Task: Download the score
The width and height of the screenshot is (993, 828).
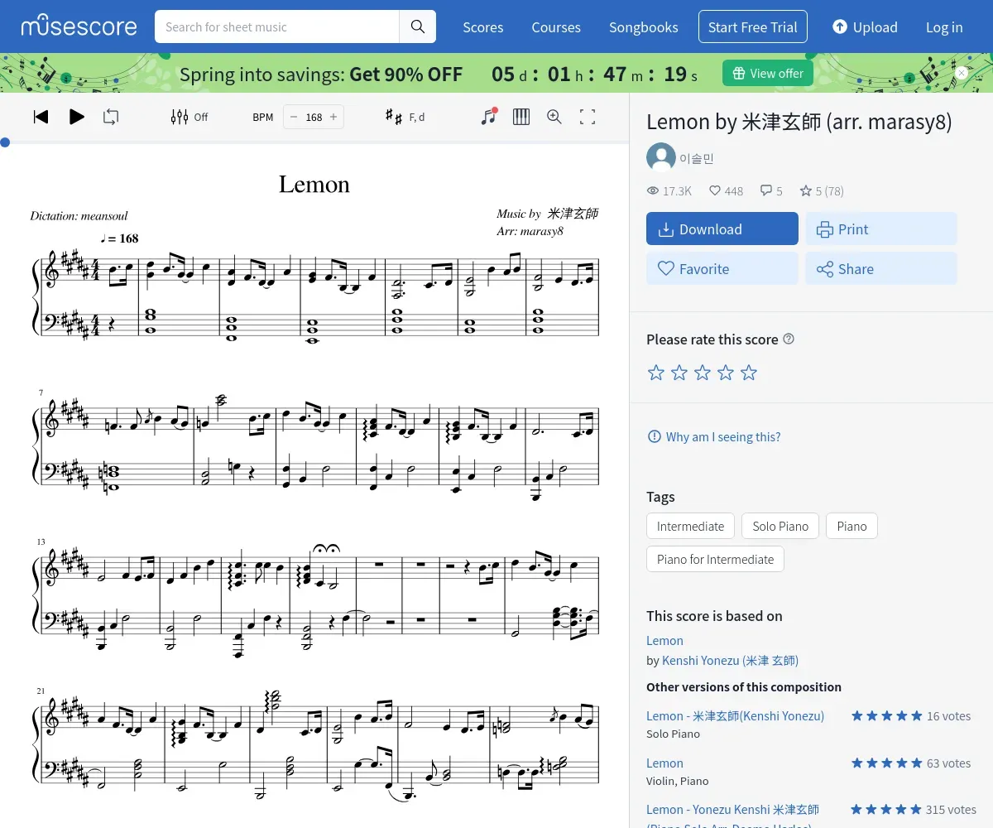Action: click(722, 229)
